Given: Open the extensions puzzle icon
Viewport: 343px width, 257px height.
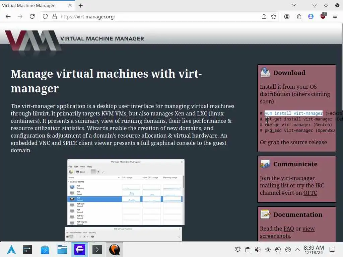Looking at the screenshot, I should pyautogui.click(x=299, y=17).
